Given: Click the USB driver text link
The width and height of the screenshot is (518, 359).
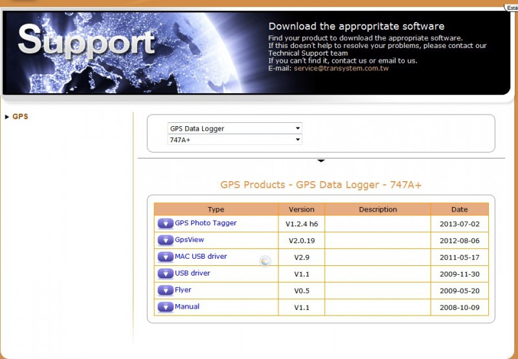Looking at the screenshot, I should (192, 274).
